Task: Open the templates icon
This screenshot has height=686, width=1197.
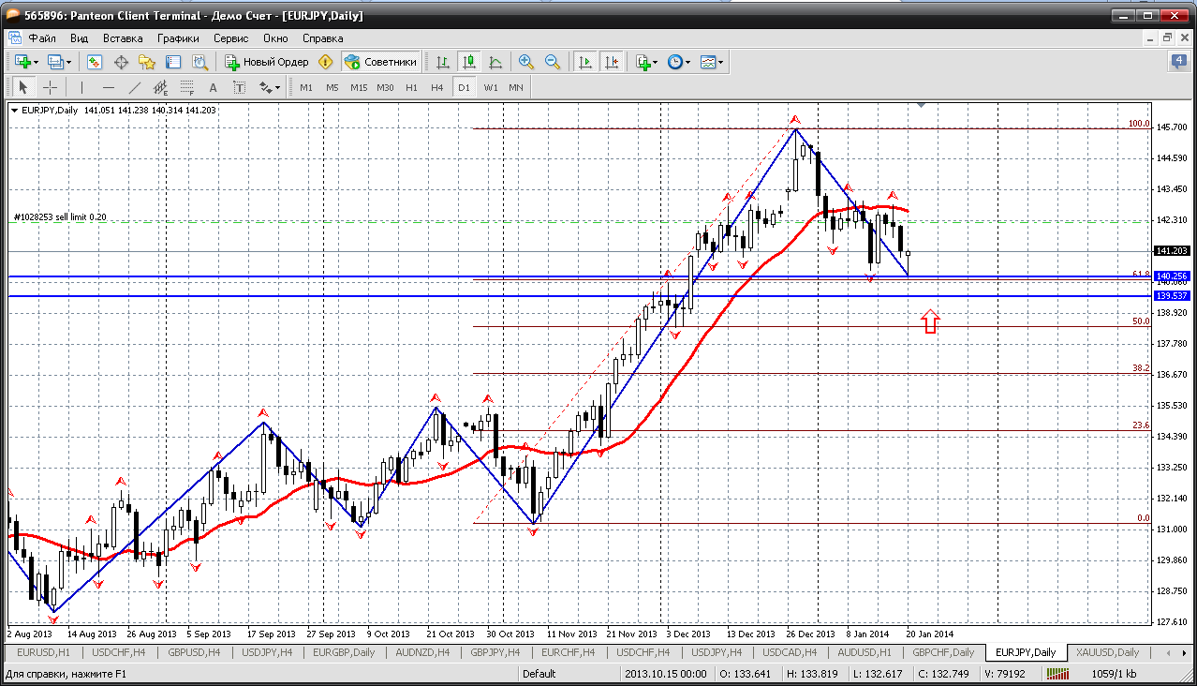Action: click(708, 62)
